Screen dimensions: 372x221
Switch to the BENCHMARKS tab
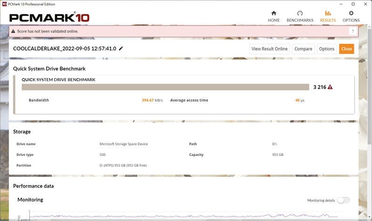point(300,16)
